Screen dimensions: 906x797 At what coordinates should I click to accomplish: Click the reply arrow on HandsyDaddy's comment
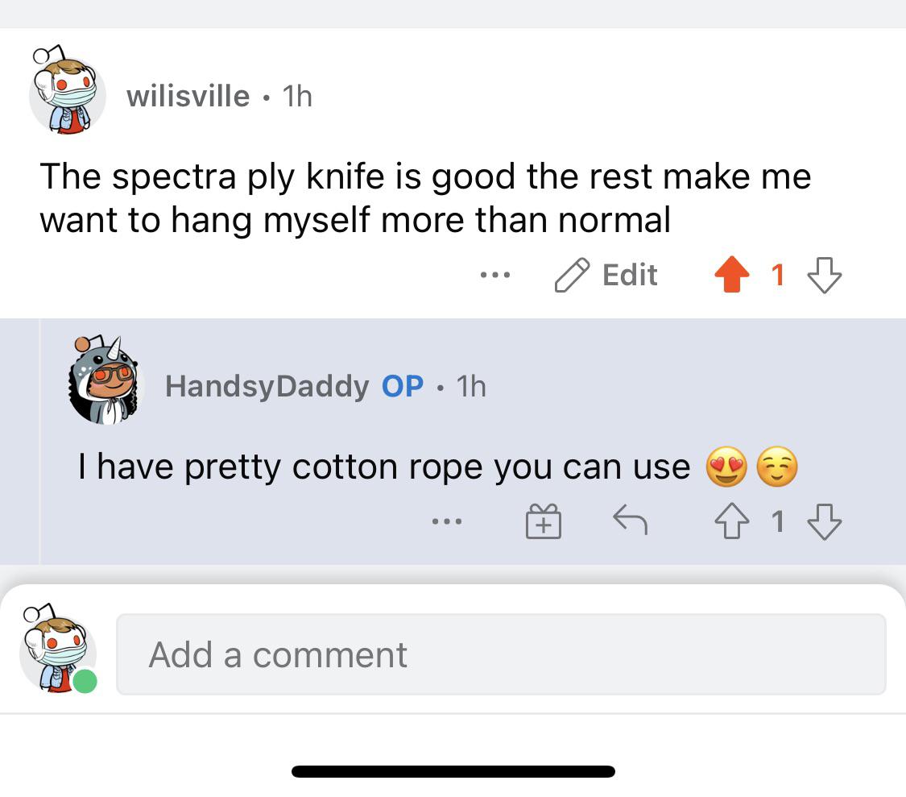click(632, 521)
